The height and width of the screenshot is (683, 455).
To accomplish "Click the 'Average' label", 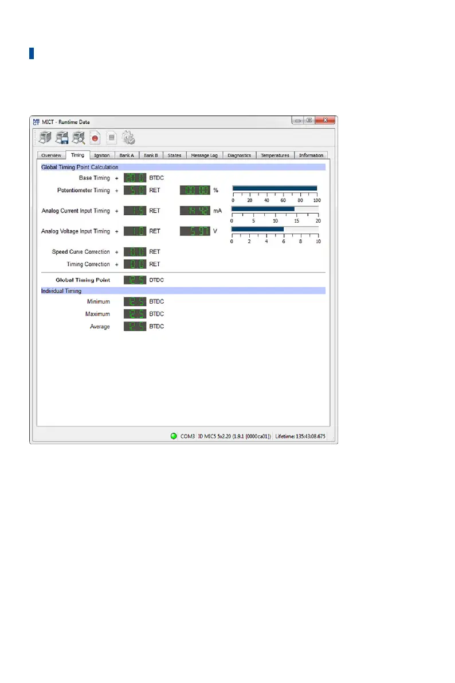I will click(100, 327).
